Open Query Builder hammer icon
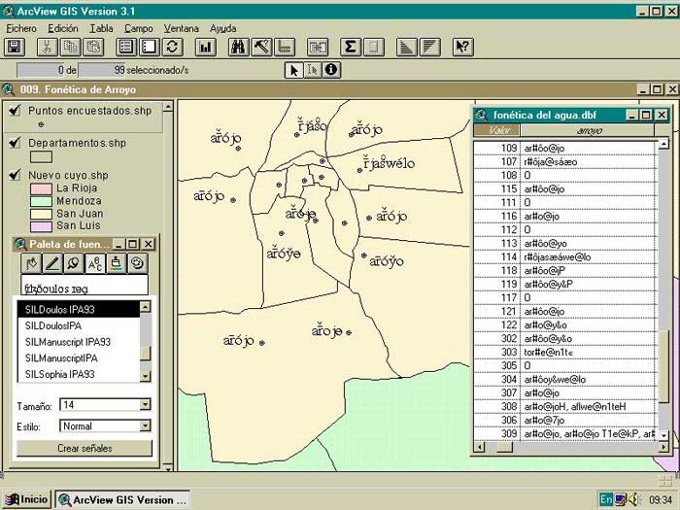 pos(261,48)
